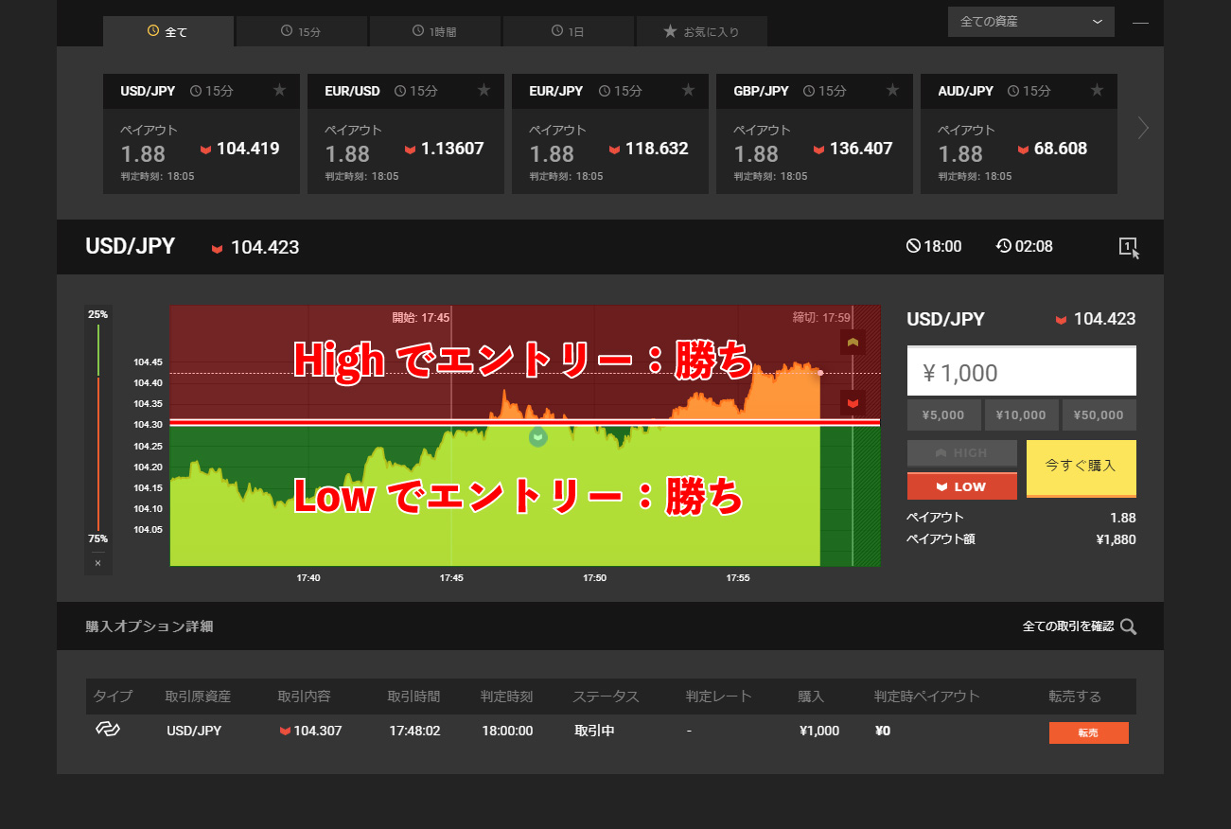
Task: Click the ¥1,000 amount input field
Action: tap(1022, 372)
